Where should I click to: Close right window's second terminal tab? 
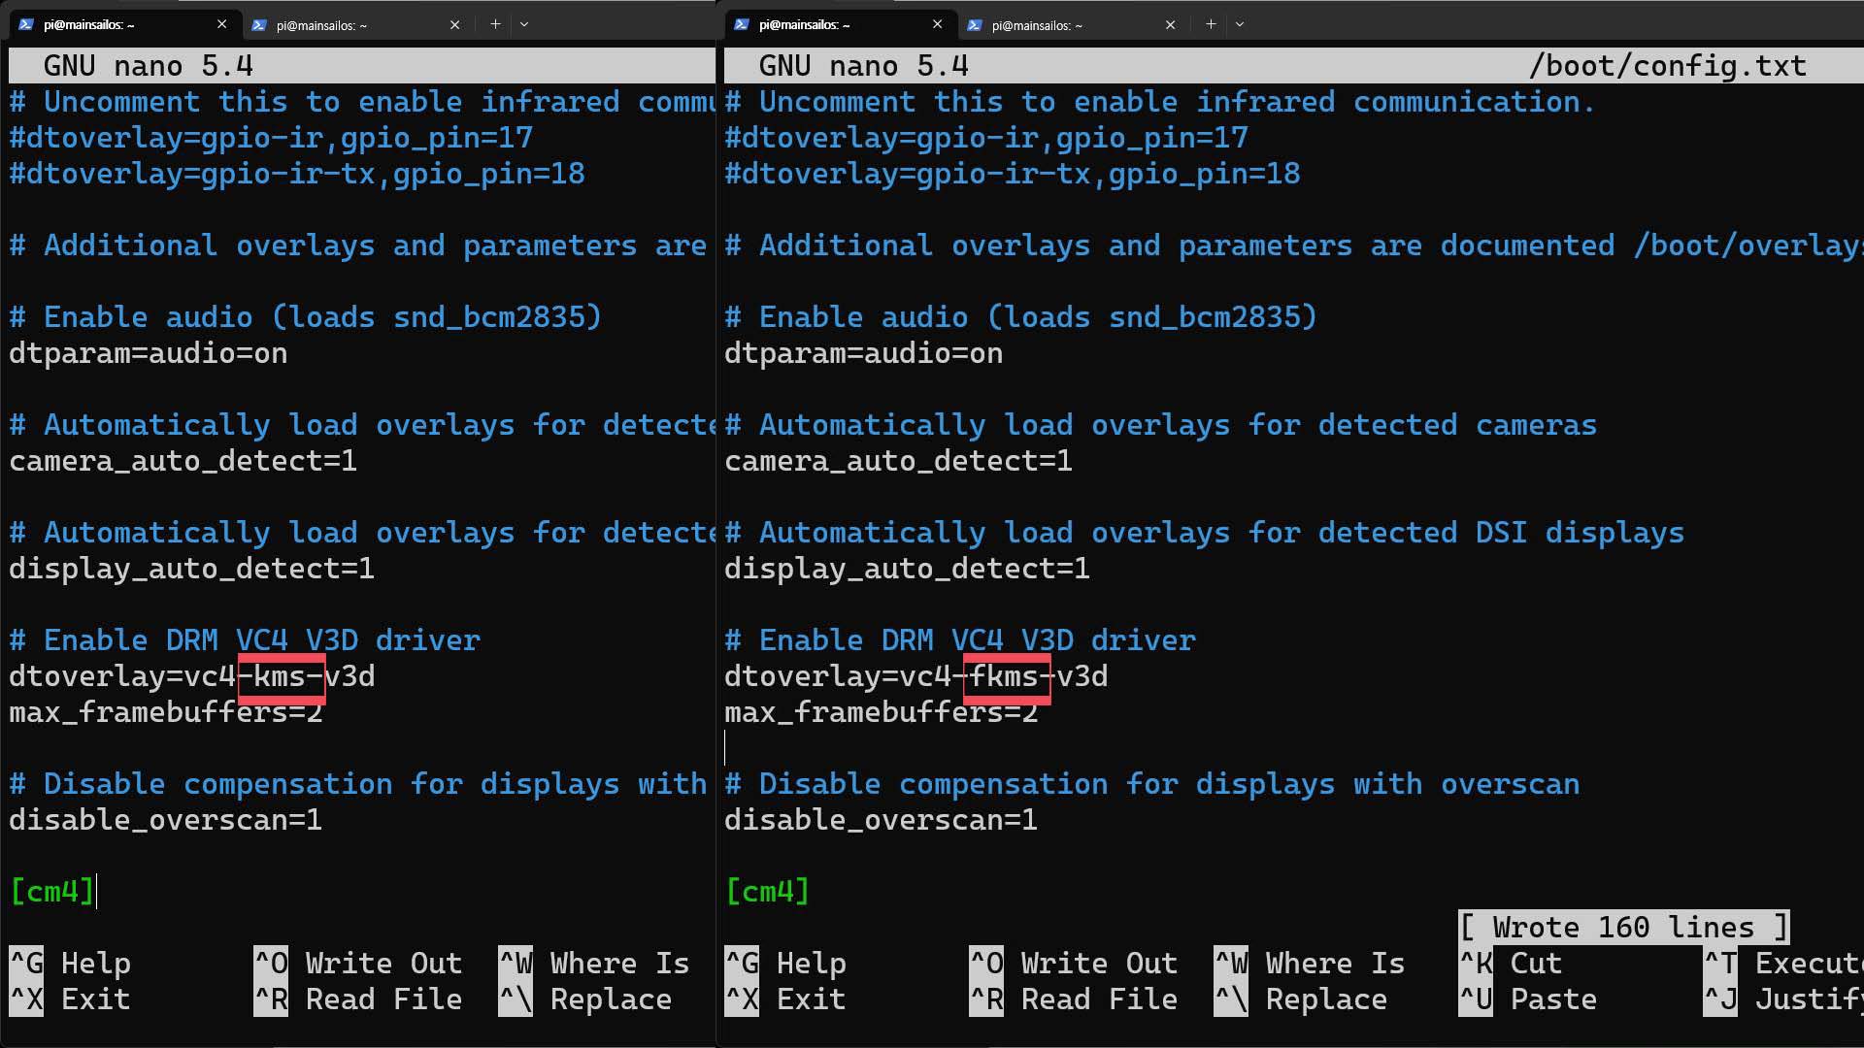1170,25
